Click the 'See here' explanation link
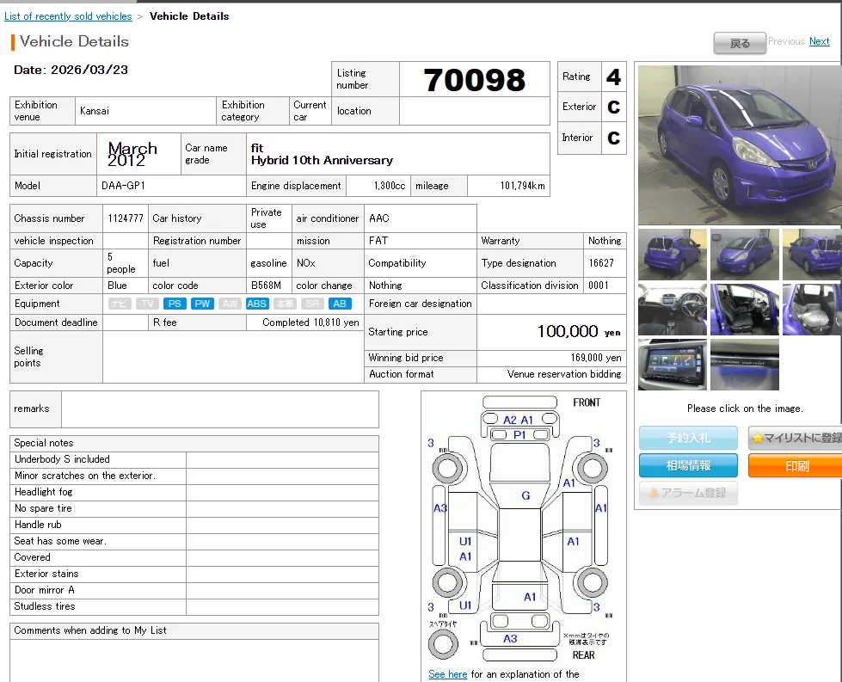 pyautogui.click(x=447, y=674)
